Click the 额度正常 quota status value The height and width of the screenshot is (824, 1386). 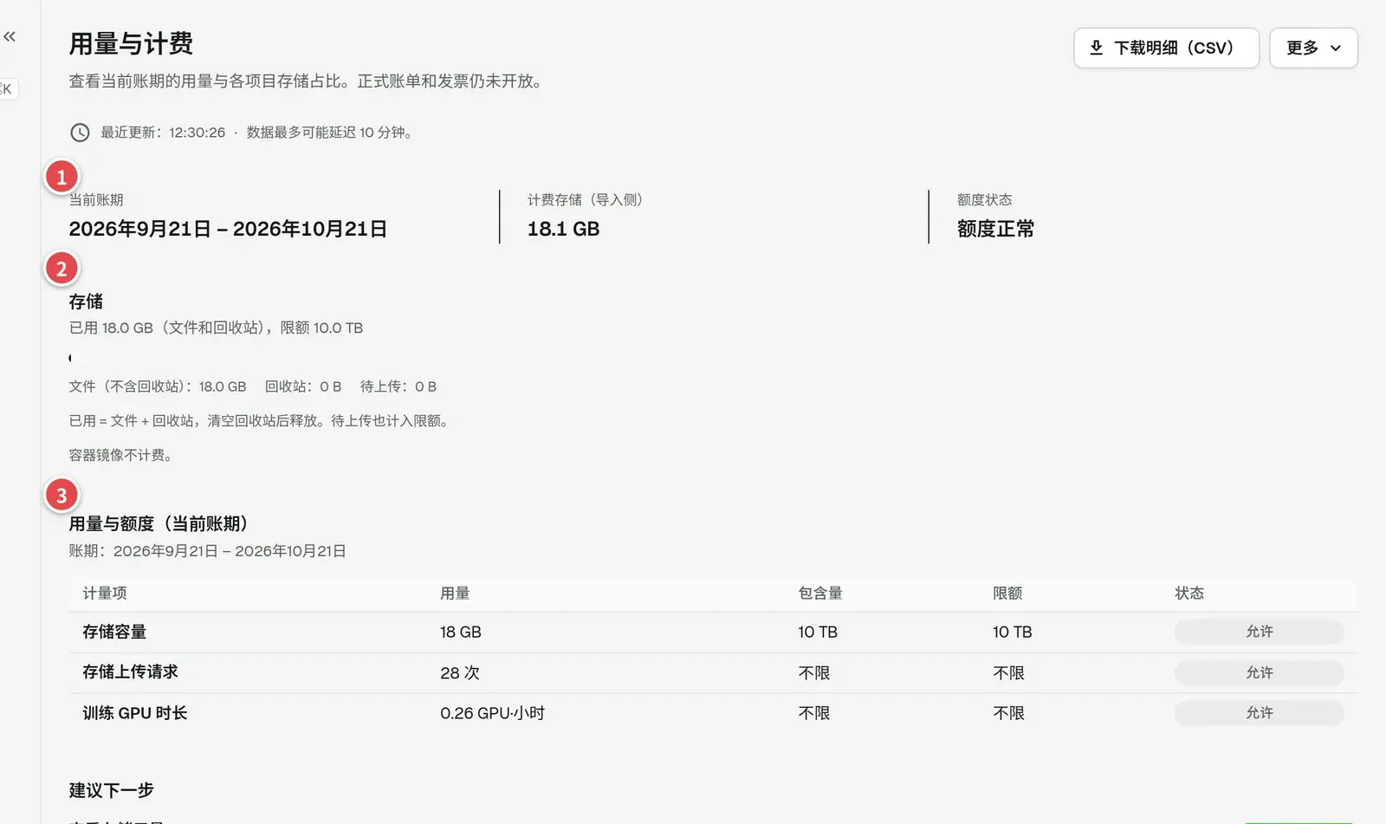coord(995,229)
